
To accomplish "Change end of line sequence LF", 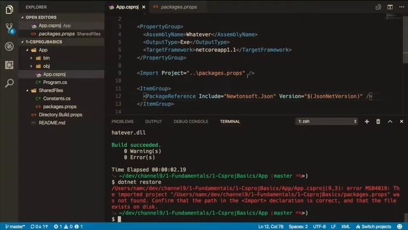I will (333, 226).
